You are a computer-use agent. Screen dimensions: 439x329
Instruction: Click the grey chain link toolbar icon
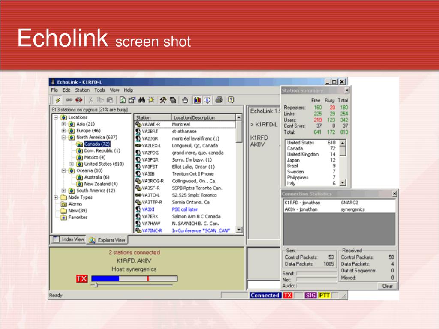[69, 100]
